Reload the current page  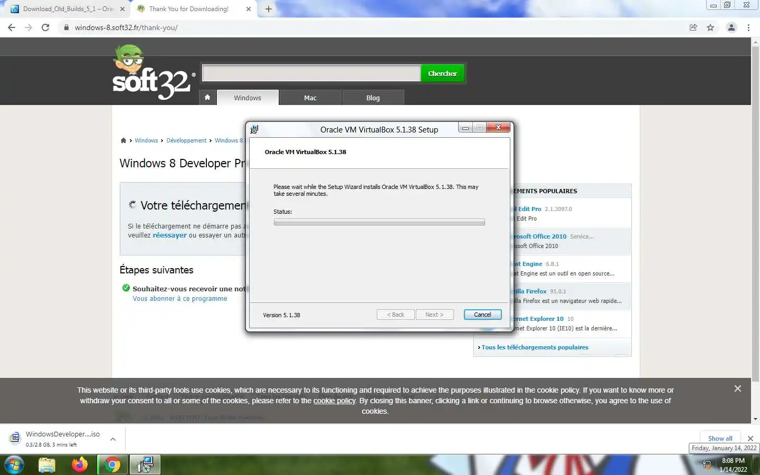[45, 27]
